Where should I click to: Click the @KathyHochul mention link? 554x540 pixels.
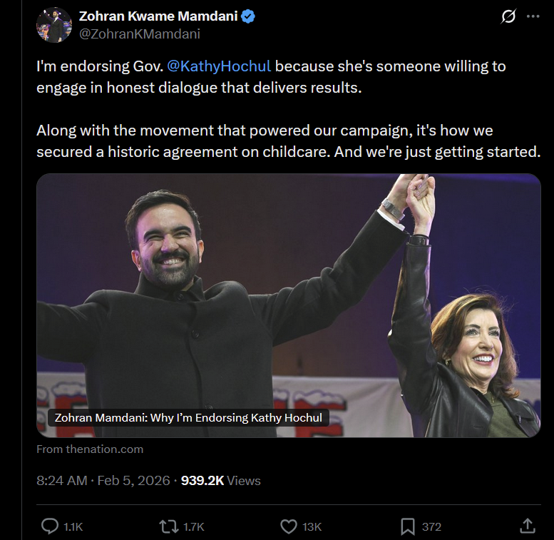(219, 66)
